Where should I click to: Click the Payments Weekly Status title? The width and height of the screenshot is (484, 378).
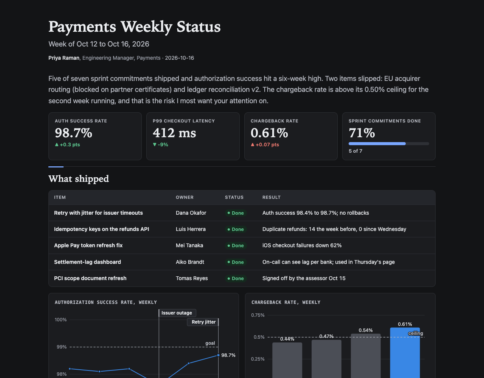click(x=135, y=27)
